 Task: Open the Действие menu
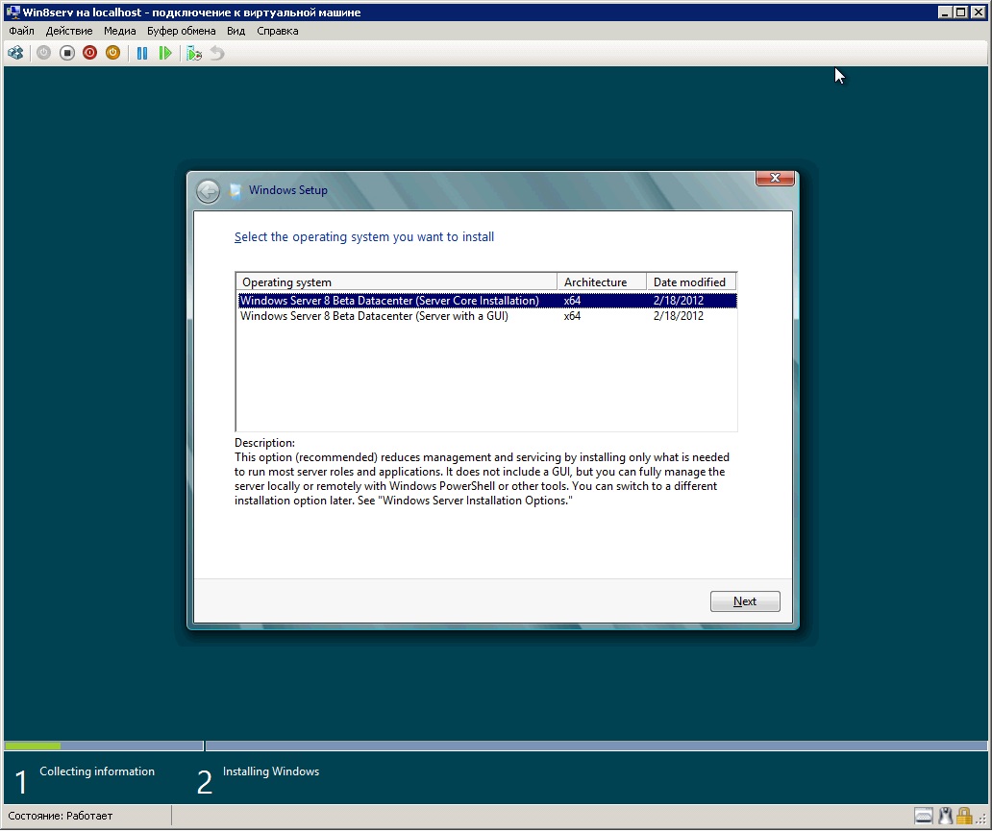(x=69, y=31)
